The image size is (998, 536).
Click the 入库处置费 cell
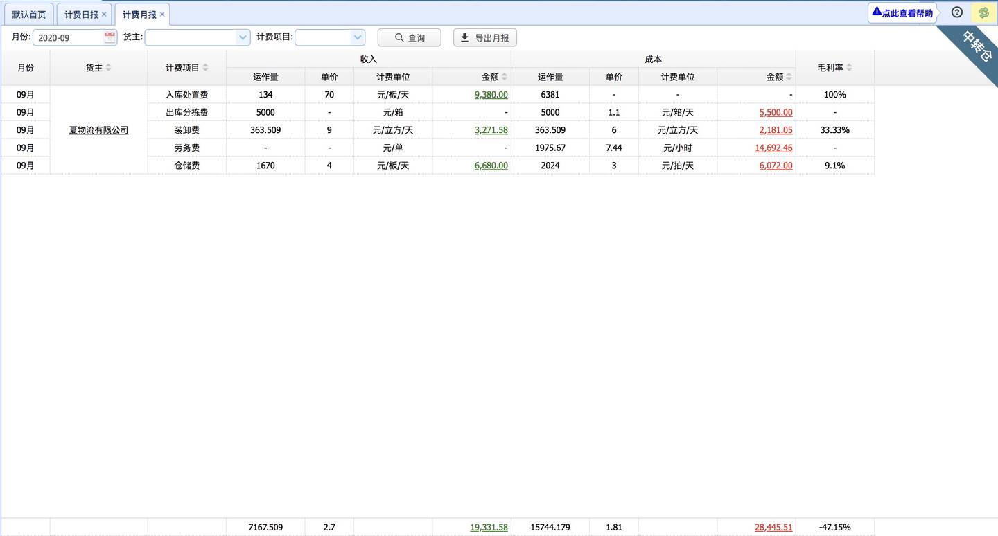(187, 94)
